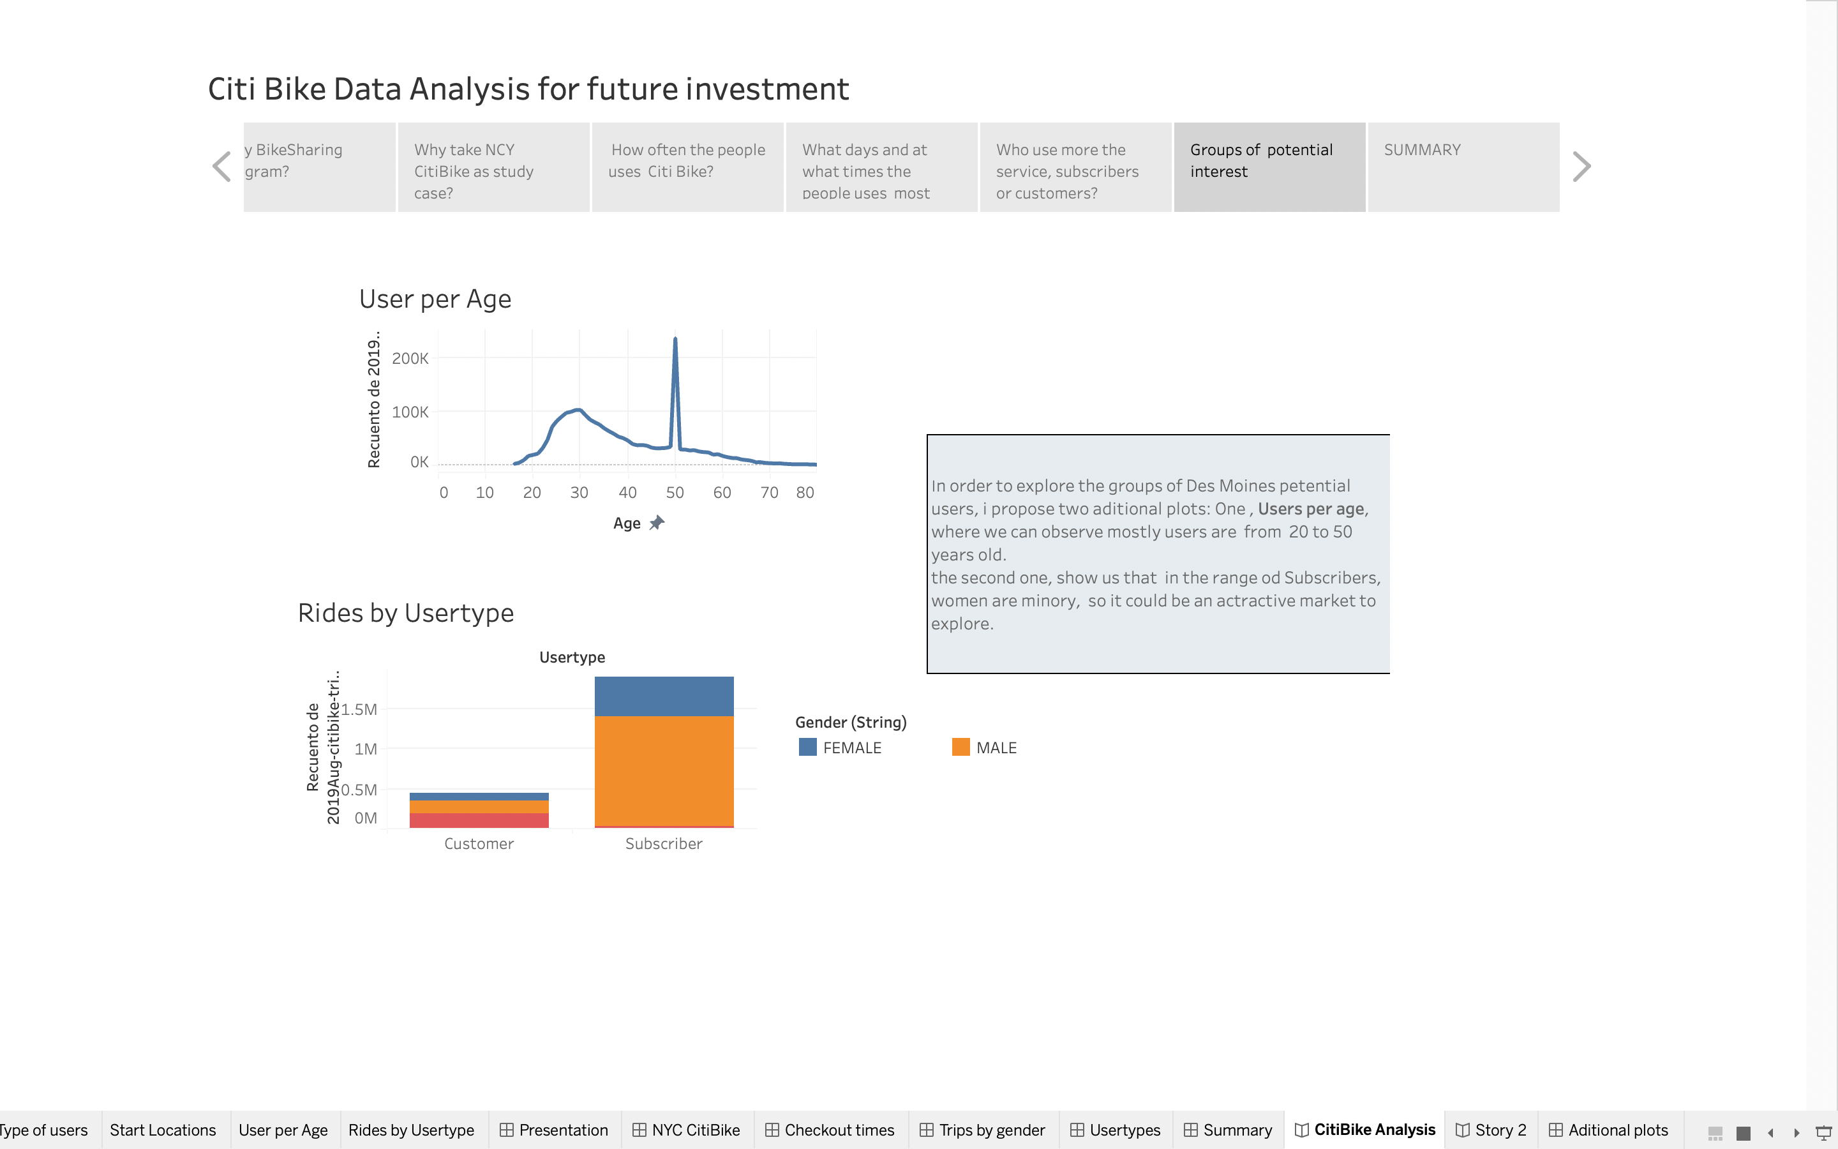Click the Show Filmstrip icon at bottom right
Screen dimensions: 1838x1149
coord(1715,1132)
